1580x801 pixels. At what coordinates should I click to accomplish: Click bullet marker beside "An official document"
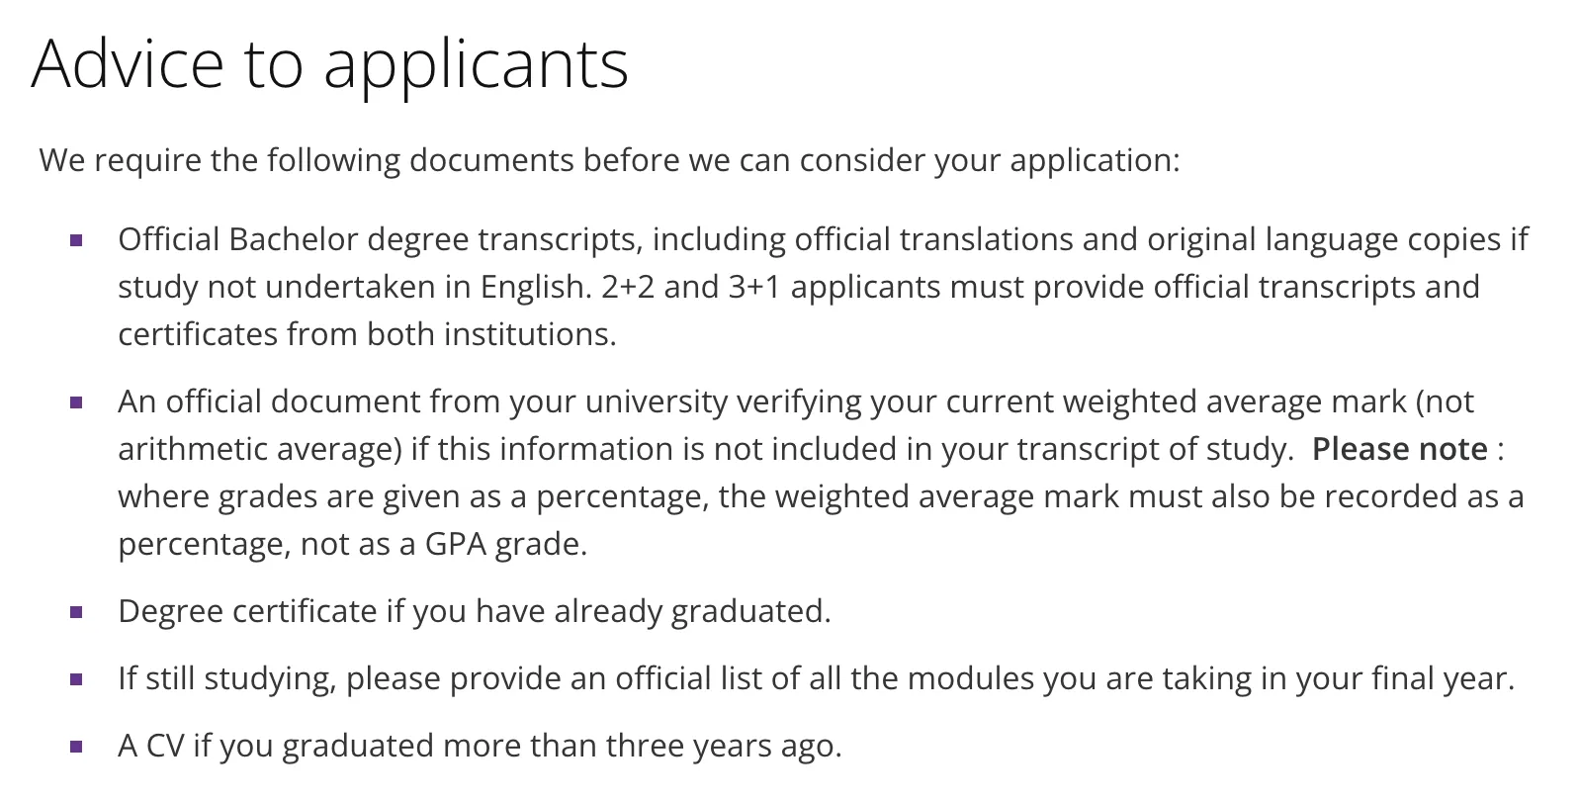[x=76, y=402]
